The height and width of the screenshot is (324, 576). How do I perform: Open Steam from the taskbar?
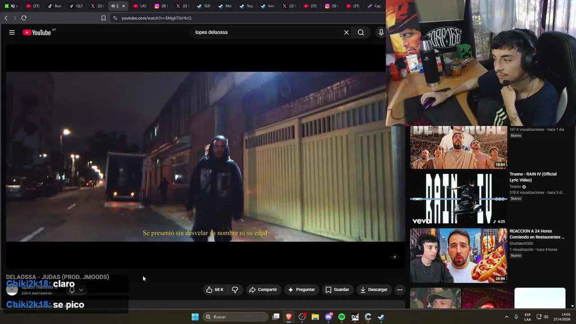point(381,317)
